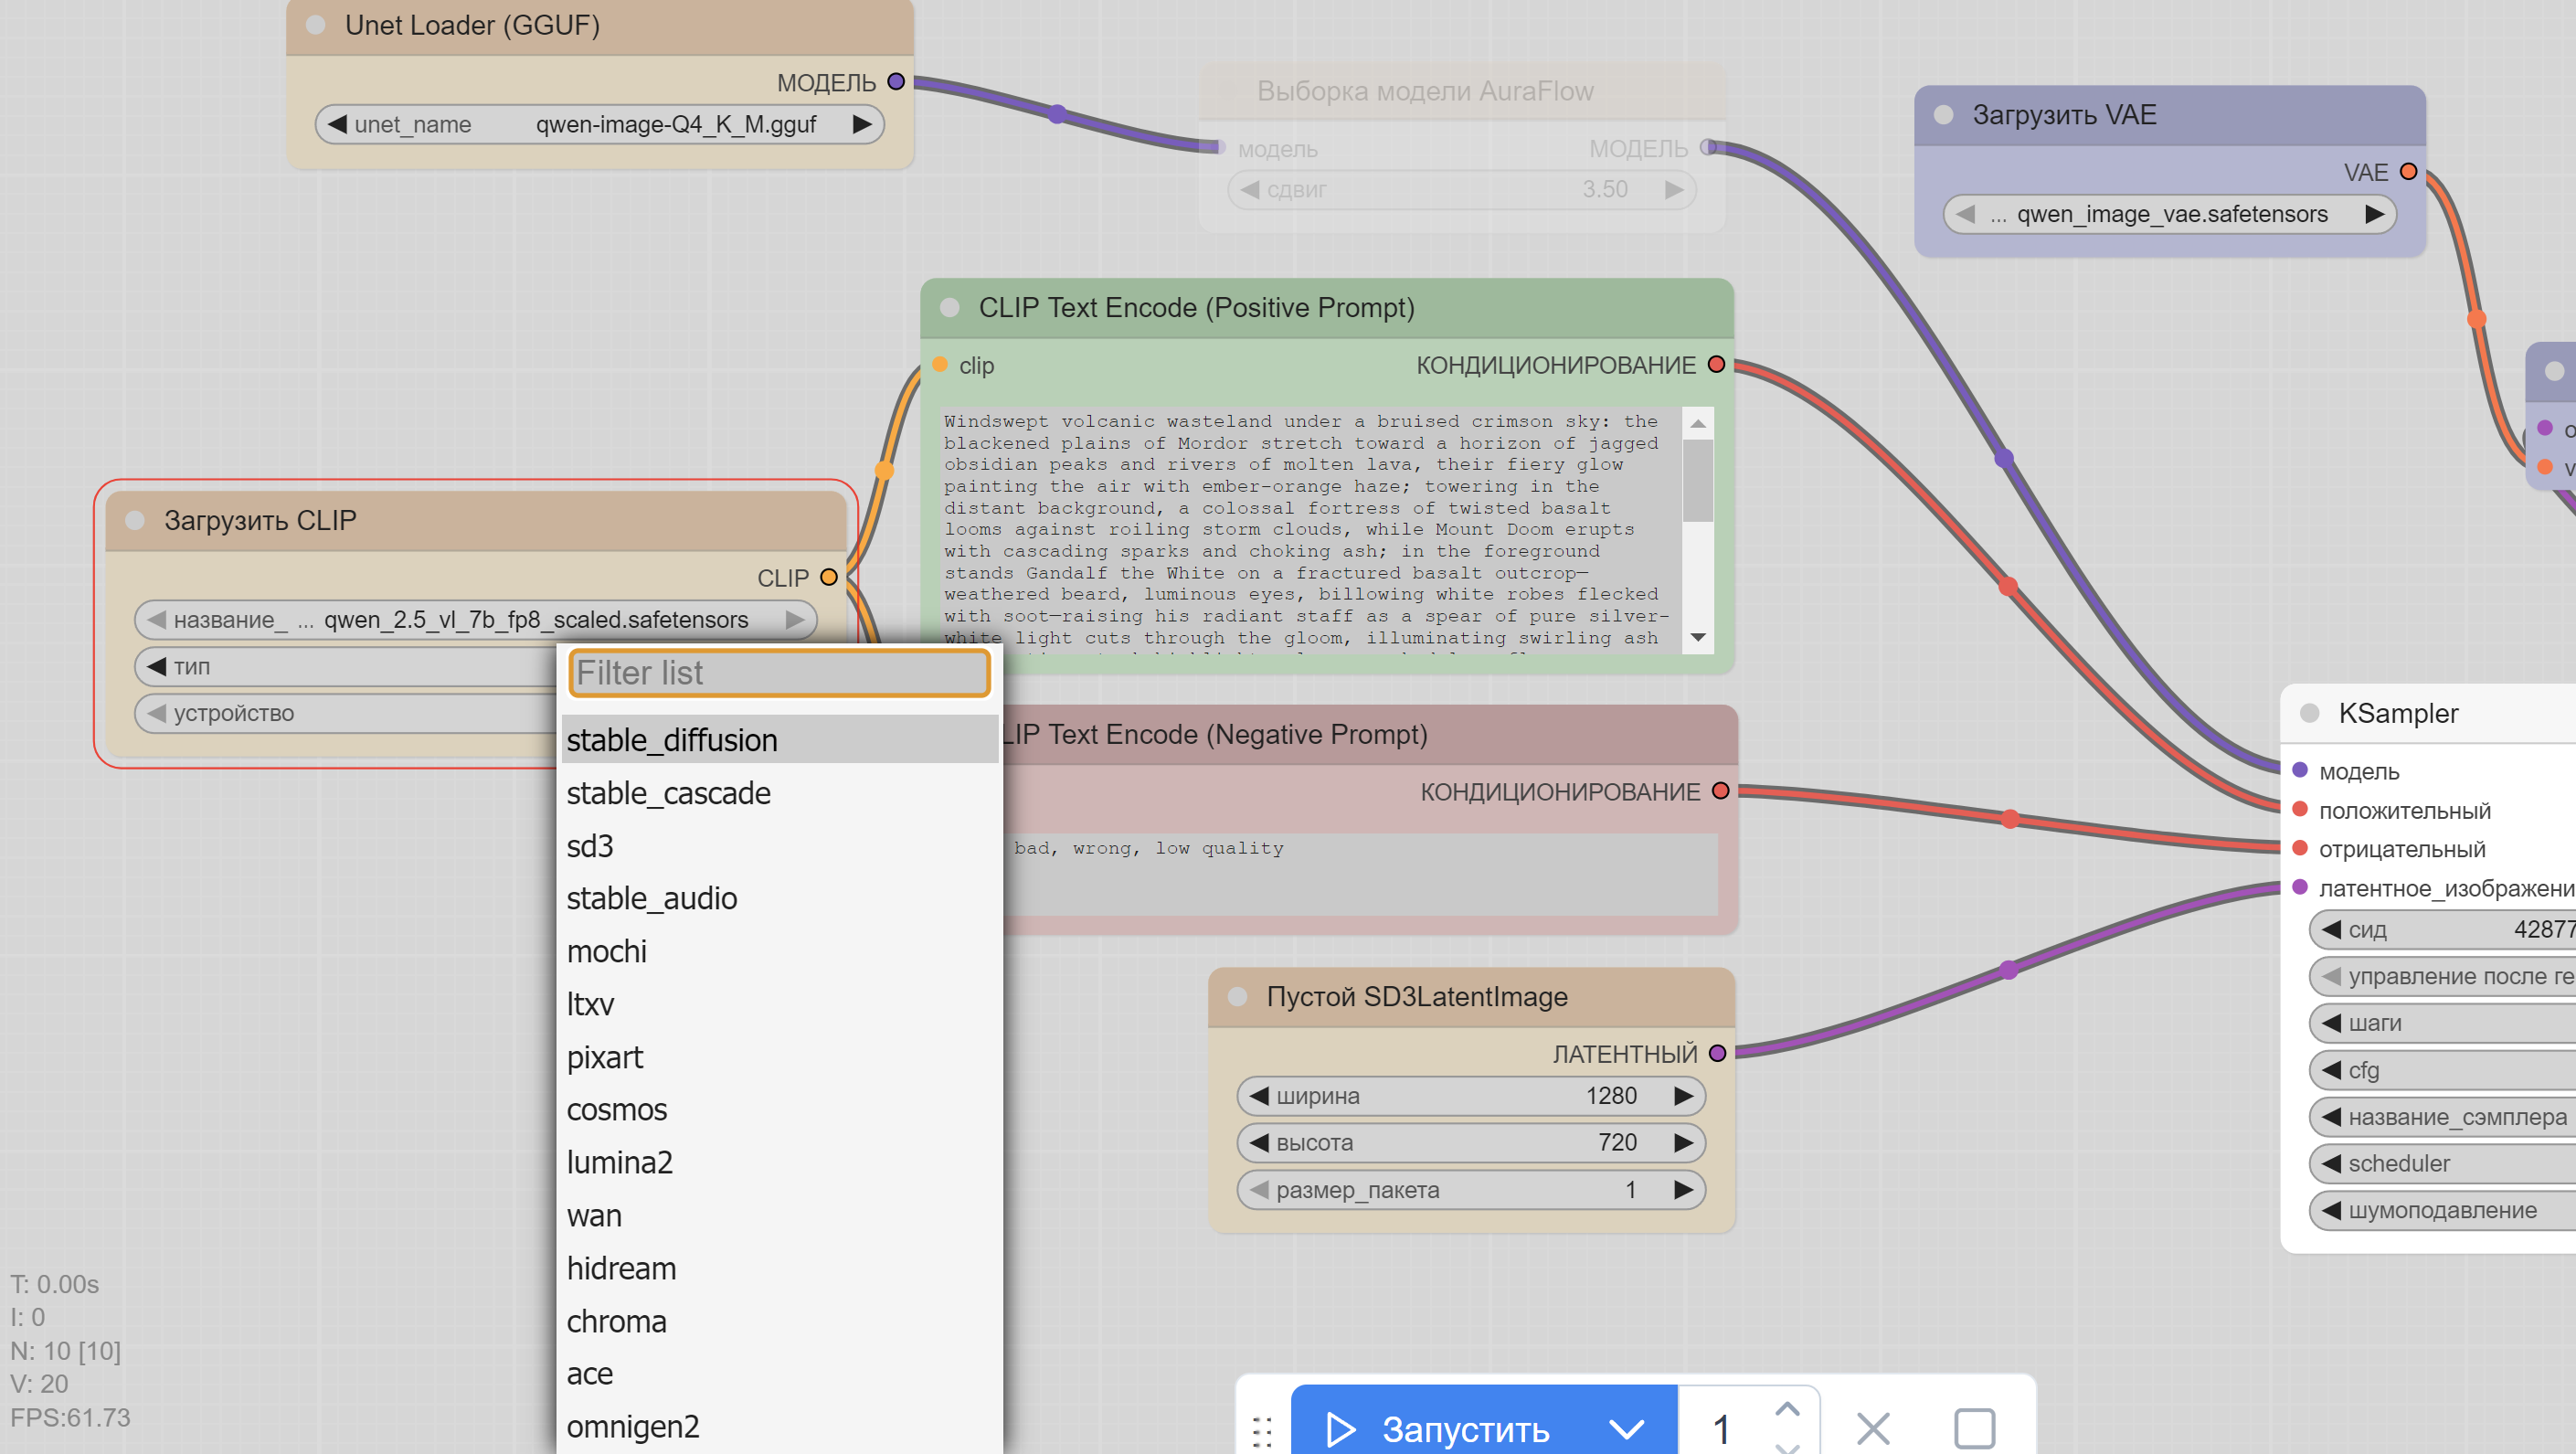Click previous arrow on unet_name selector

[337, 125]
